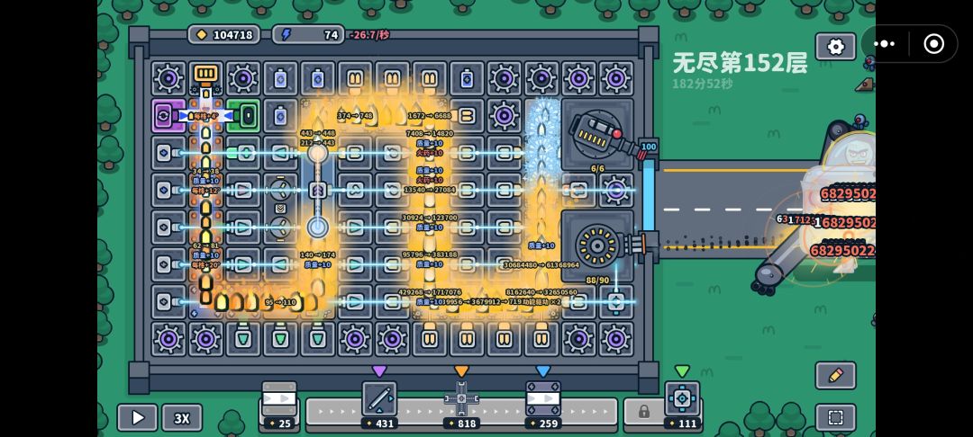Click the energy counter showing 74
973x437 pixels.
tap(308, 35)
